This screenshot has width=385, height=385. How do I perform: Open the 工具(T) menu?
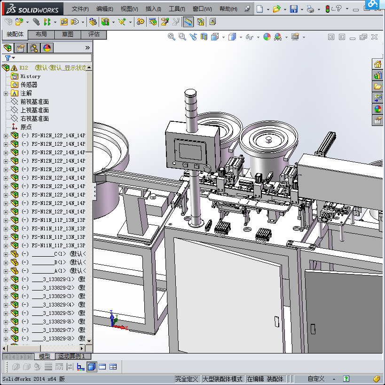pos(177,9)
